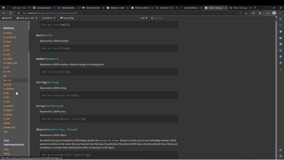
Task: Switch to the Serde data model tab
Action: 93,8
